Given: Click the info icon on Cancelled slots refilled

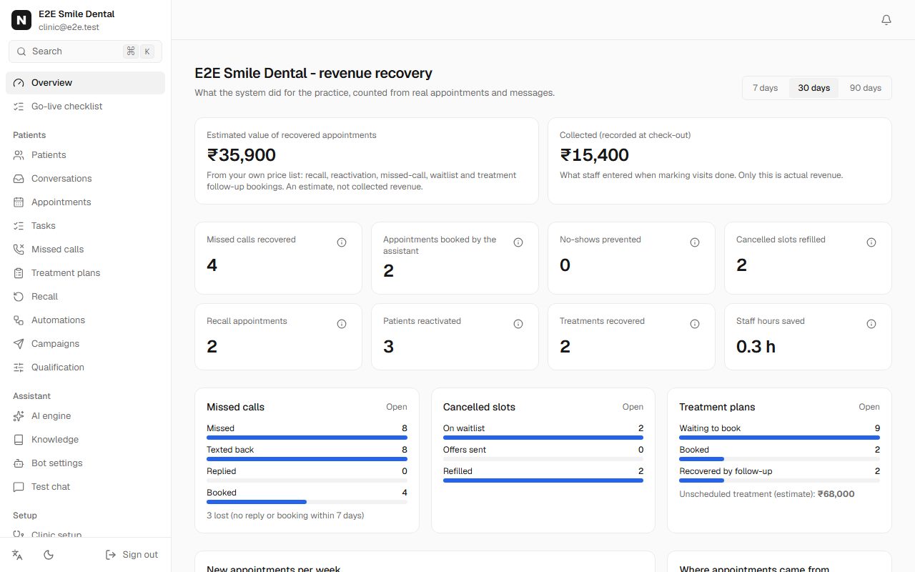Looking at the screenshot, I should [x=871, y=242].
